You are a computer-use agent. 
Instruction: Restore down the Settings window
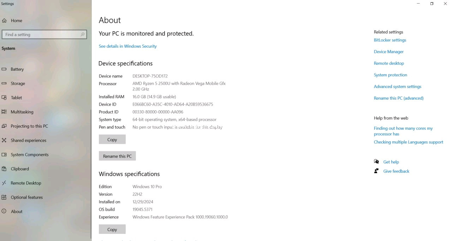[x=432, y=4]
